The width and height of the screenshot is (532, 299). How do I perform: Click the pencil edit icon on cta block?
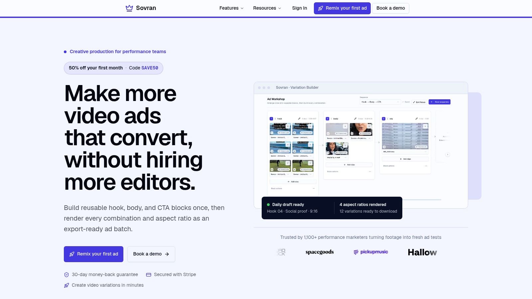416,119
